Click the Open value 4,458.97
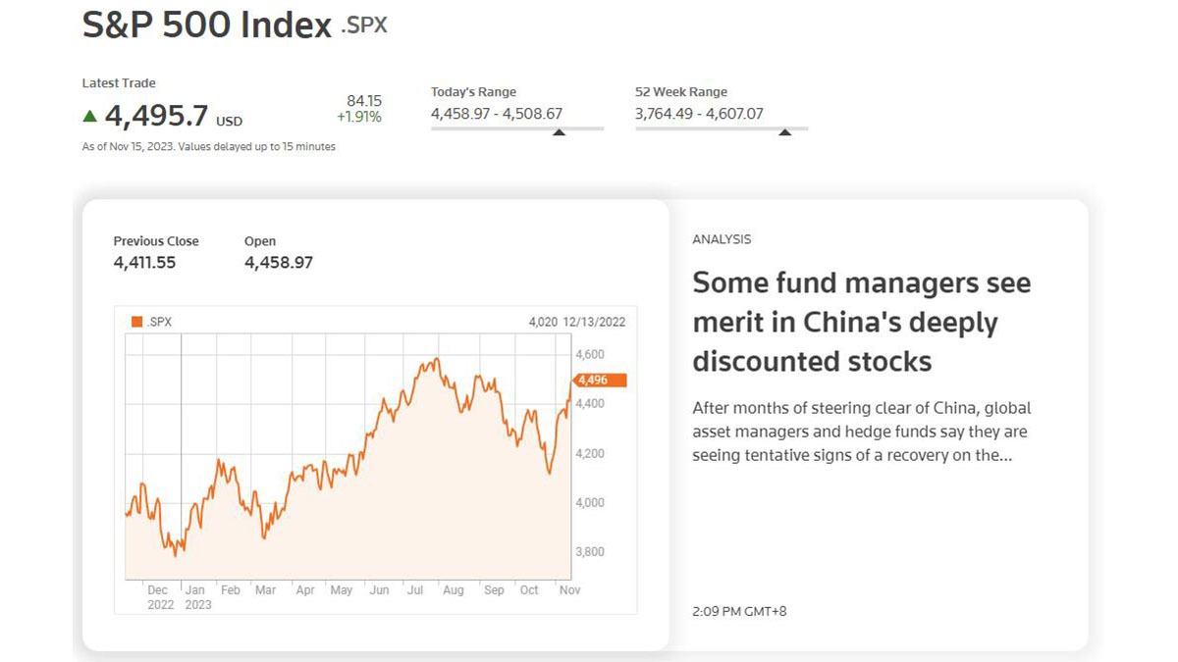 click(279, 263)
